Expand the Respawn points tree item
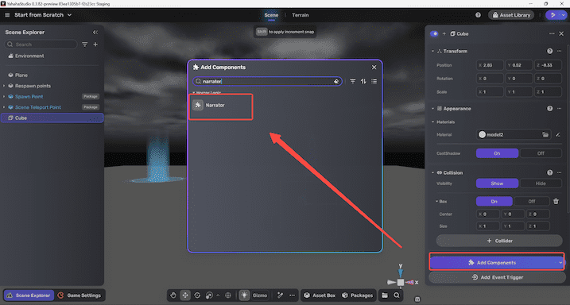Viewport: 570px width, 305px height. coord(4,86)
